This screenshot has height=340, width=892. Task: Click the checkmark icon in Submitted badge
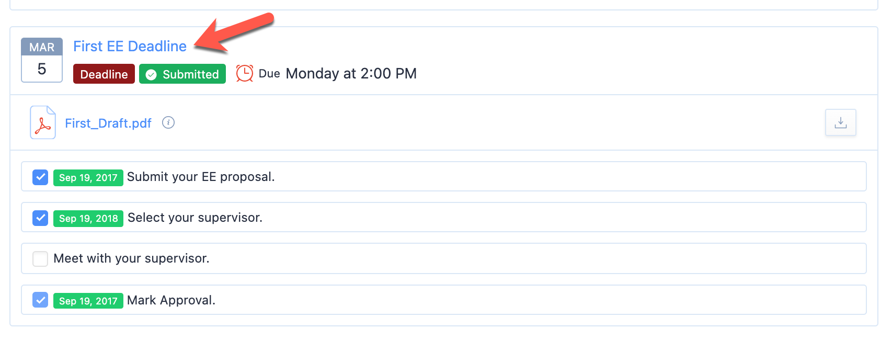(x=151, y=75)
